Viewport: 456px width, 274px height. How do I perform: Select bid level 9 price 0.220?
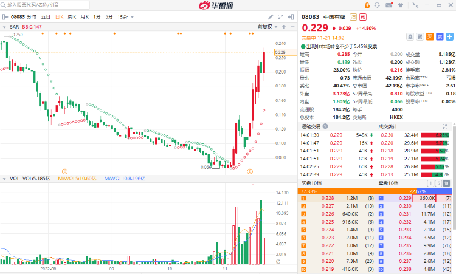pos(328,261)
